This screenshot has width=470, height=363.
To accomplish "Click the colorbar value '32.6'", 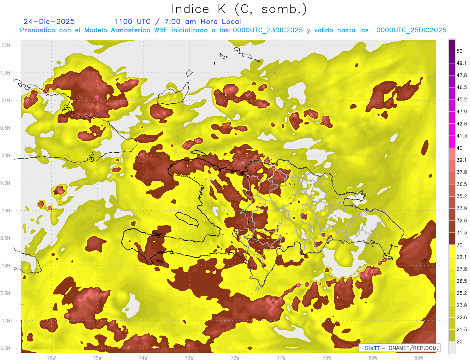I will tap(462, 220).
